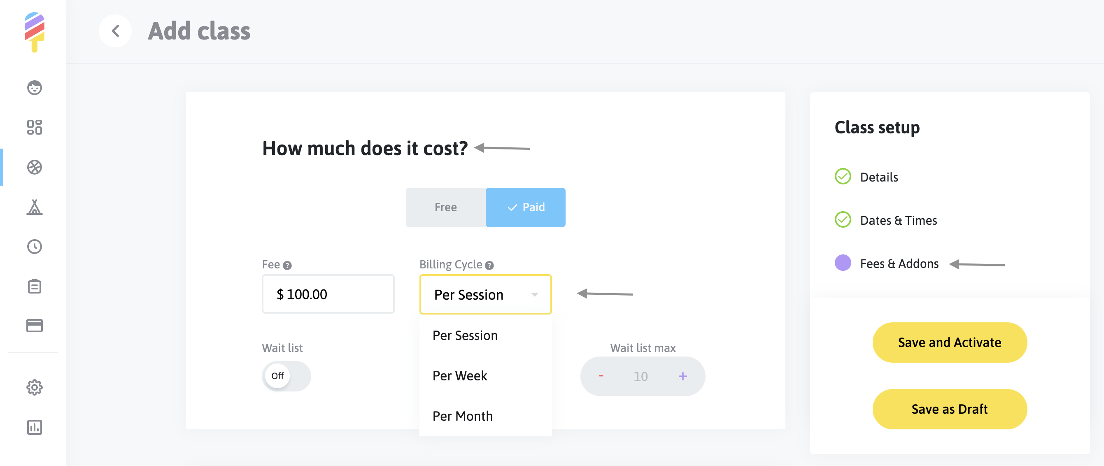The height and width of the screenshot is (466, 1104).
Task: Click the clock icon in sidebar
Action: (34, 247)
